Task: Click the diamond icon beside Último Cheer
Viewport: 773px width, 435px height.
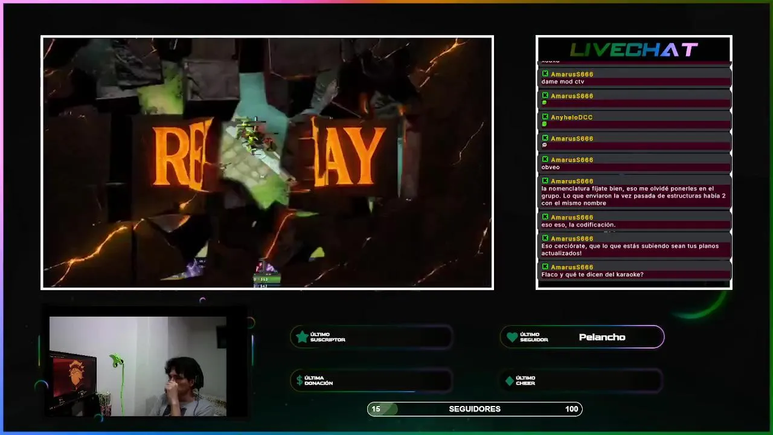Action: tap(510, 381)
